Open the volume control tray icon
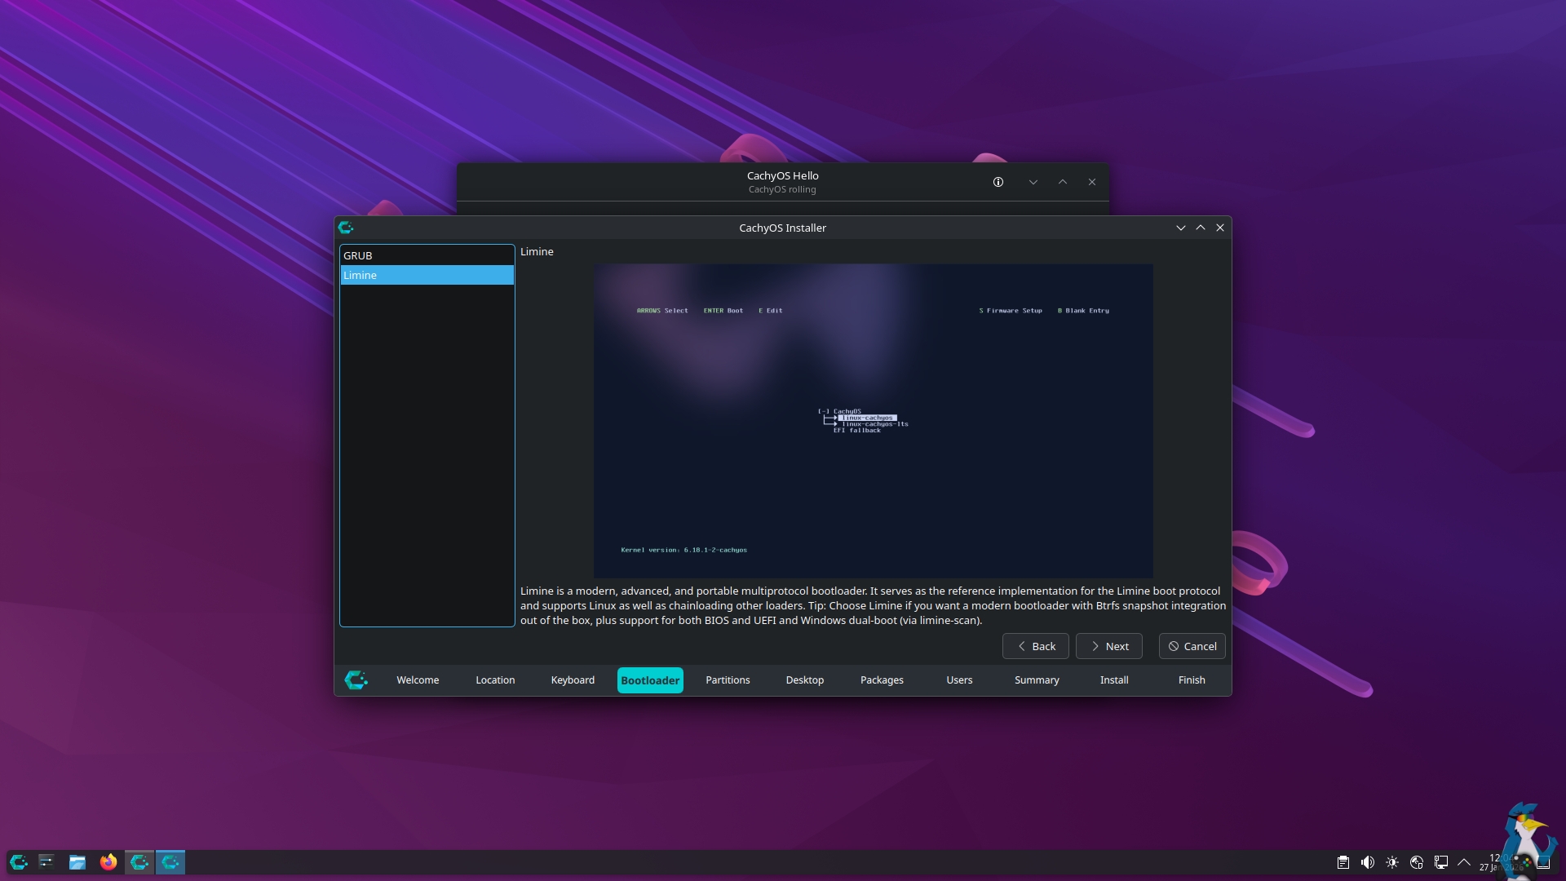This screenshot has height=881, width=1566. [x=1368, y=862]
